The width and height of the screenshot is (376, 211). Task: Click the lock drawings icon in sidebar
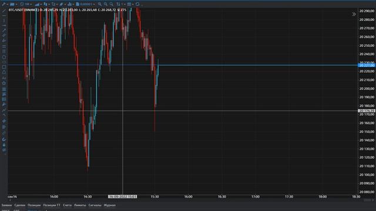(4, 145)
